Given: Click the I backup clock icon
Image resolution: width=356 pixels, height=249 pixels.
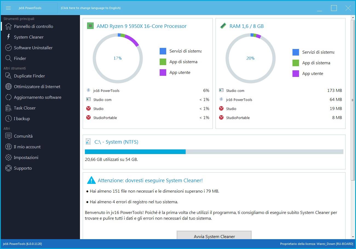Looking at the screenshot, I should click(x=8, y=118).
